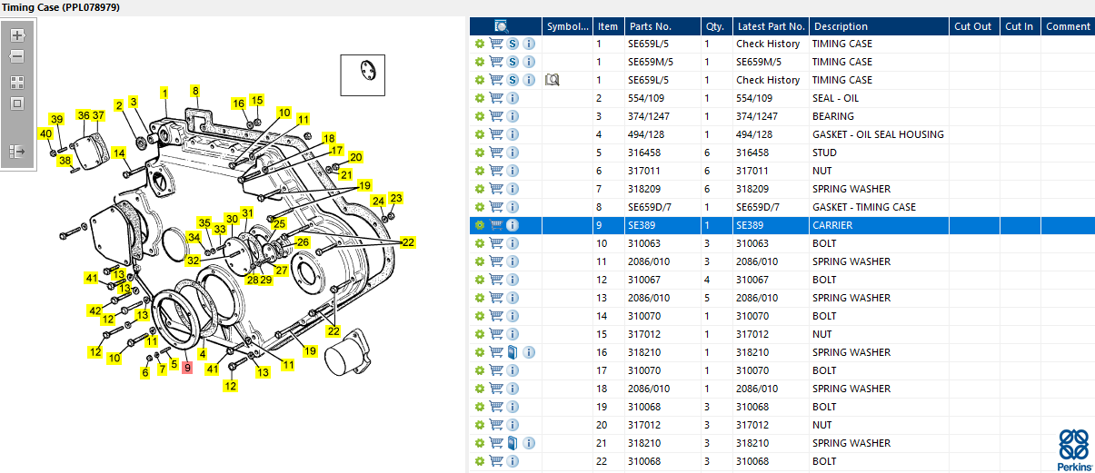Add part 316458 stud to cart
This screenshot has height=473, width=1095.
click(x=496, y=153)
